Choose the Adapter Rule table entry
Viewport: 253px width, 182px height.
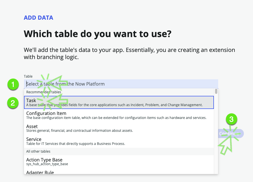(x=119, y=172)
